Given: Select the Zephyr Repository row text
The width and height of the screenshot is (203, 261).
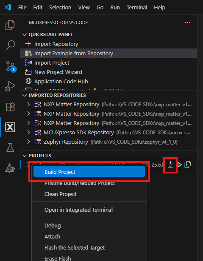Looking at the screenshot, I should click(66, 142).
